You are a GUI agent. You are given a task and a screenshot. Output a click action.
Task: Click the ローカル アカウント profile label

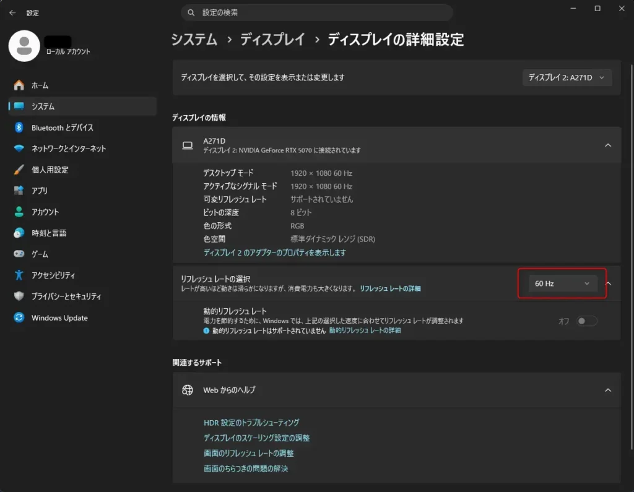point(68,51)
